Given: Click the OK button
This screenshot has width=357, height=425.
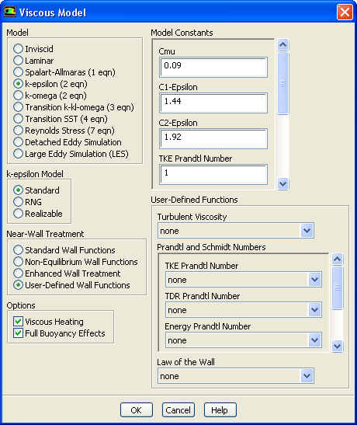Looking at the screenshot, I should click(x=137, y=410).
